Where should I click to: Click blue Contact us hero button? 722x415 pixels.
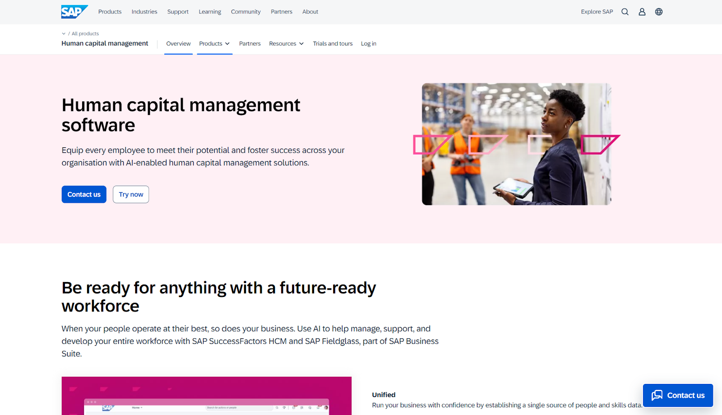click(x=84, y=194)
